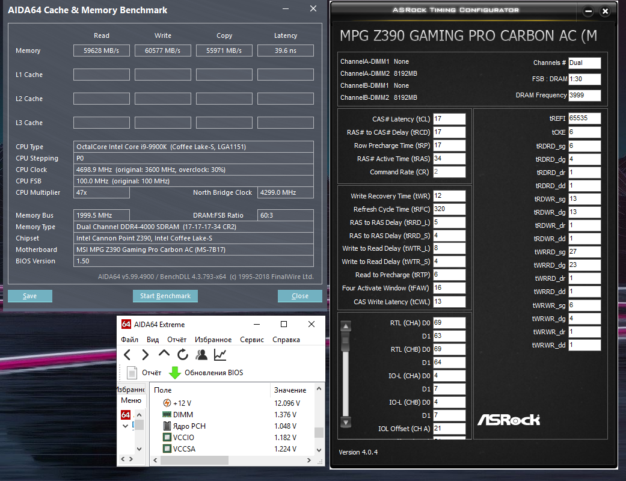Image resolution: width=626 pixels, height=481 pixels.
Task: Click the sidebar tab scroll-left arrow
Action: click(123, 459)
